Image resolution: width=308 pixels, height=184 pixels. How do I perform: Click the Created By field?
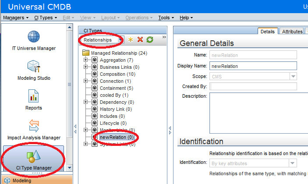[x=253, y=86]
